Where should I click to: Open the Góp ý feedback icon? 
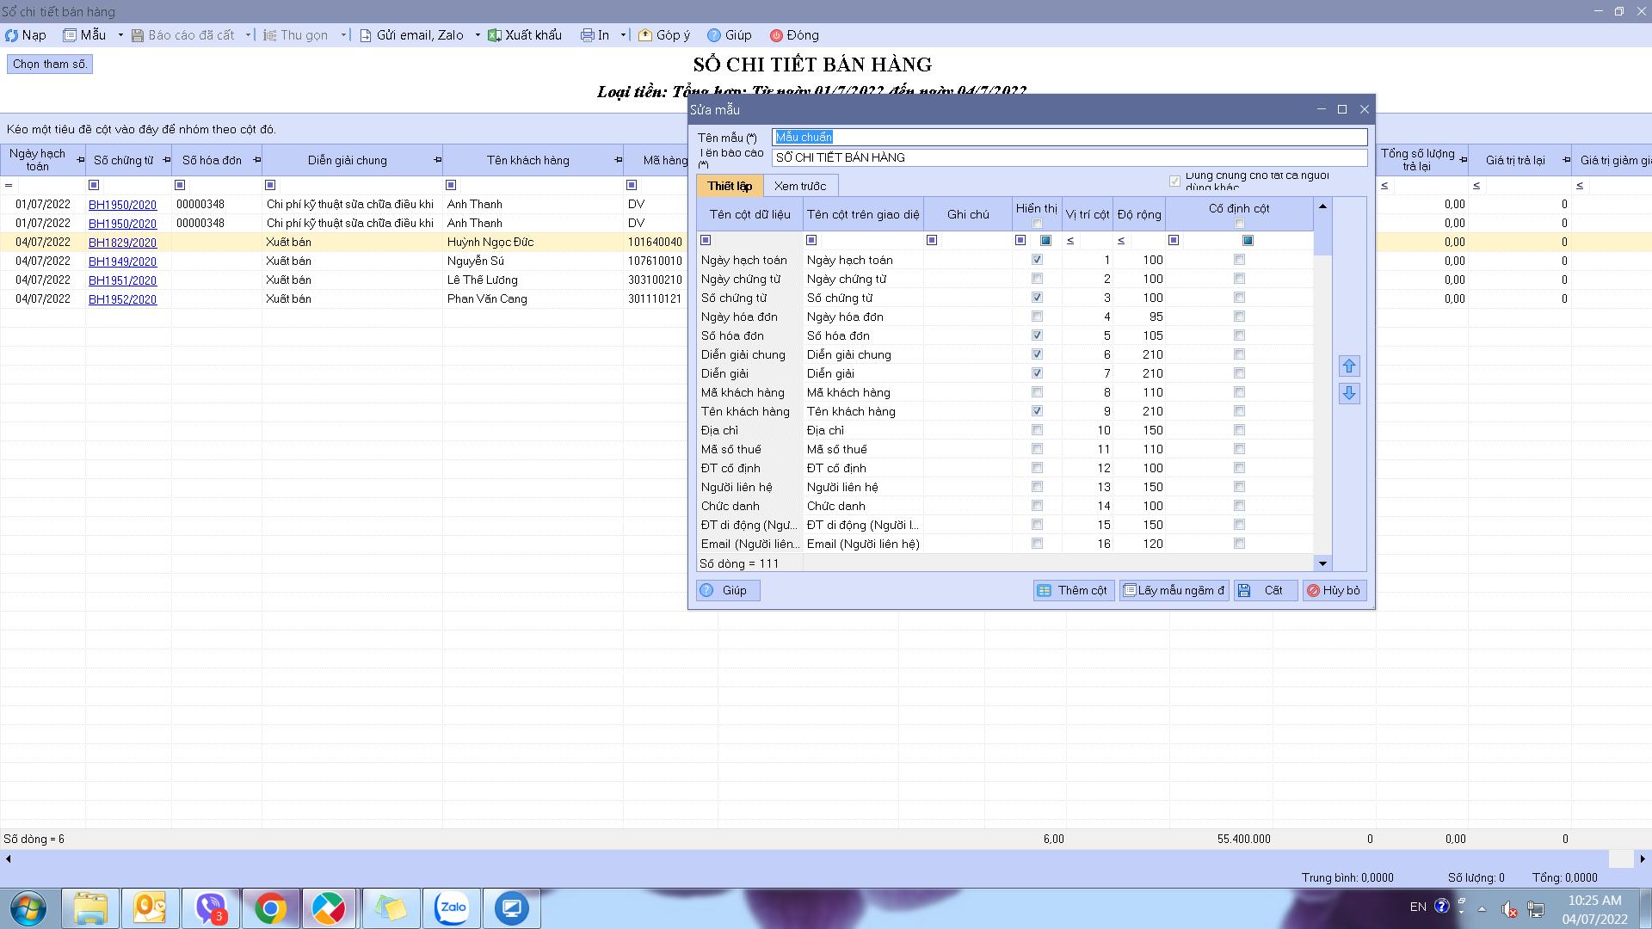point(644,35)
